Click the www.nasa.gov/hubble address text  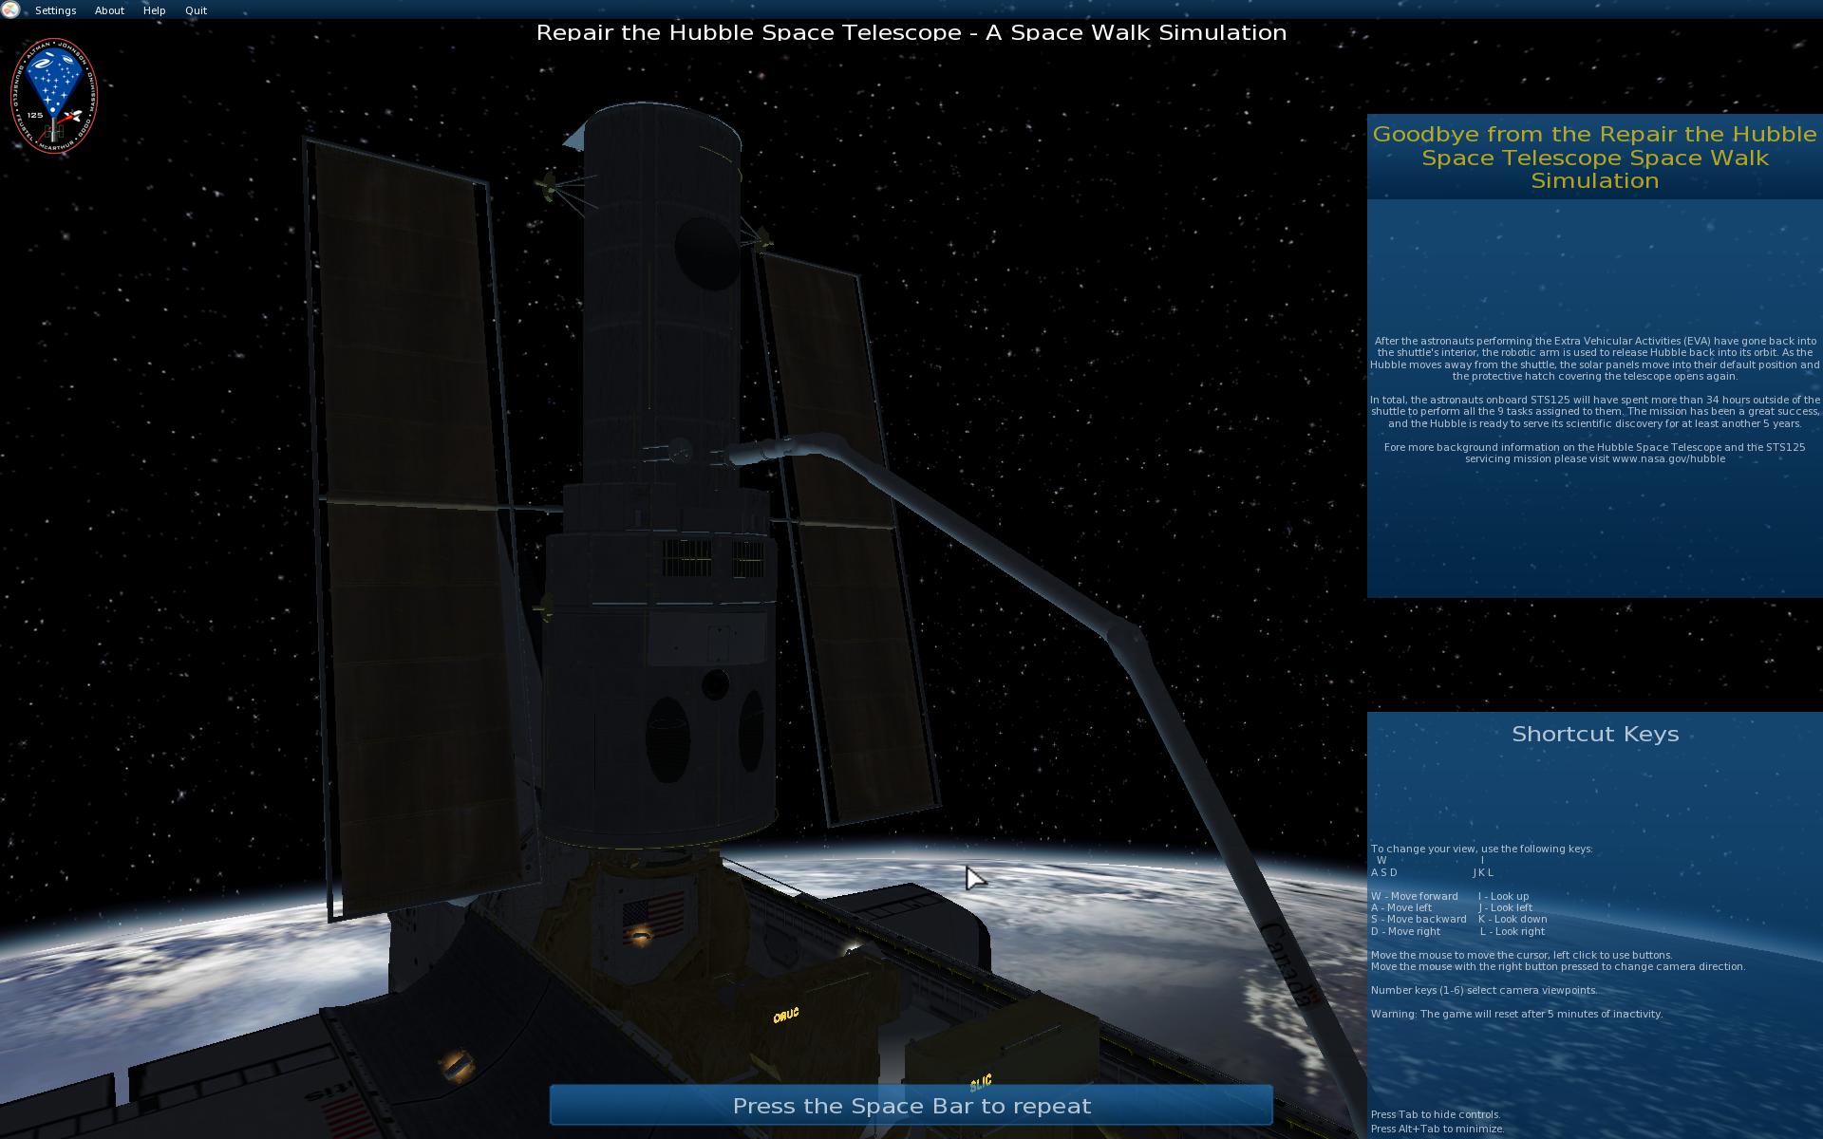(1668, 458)
